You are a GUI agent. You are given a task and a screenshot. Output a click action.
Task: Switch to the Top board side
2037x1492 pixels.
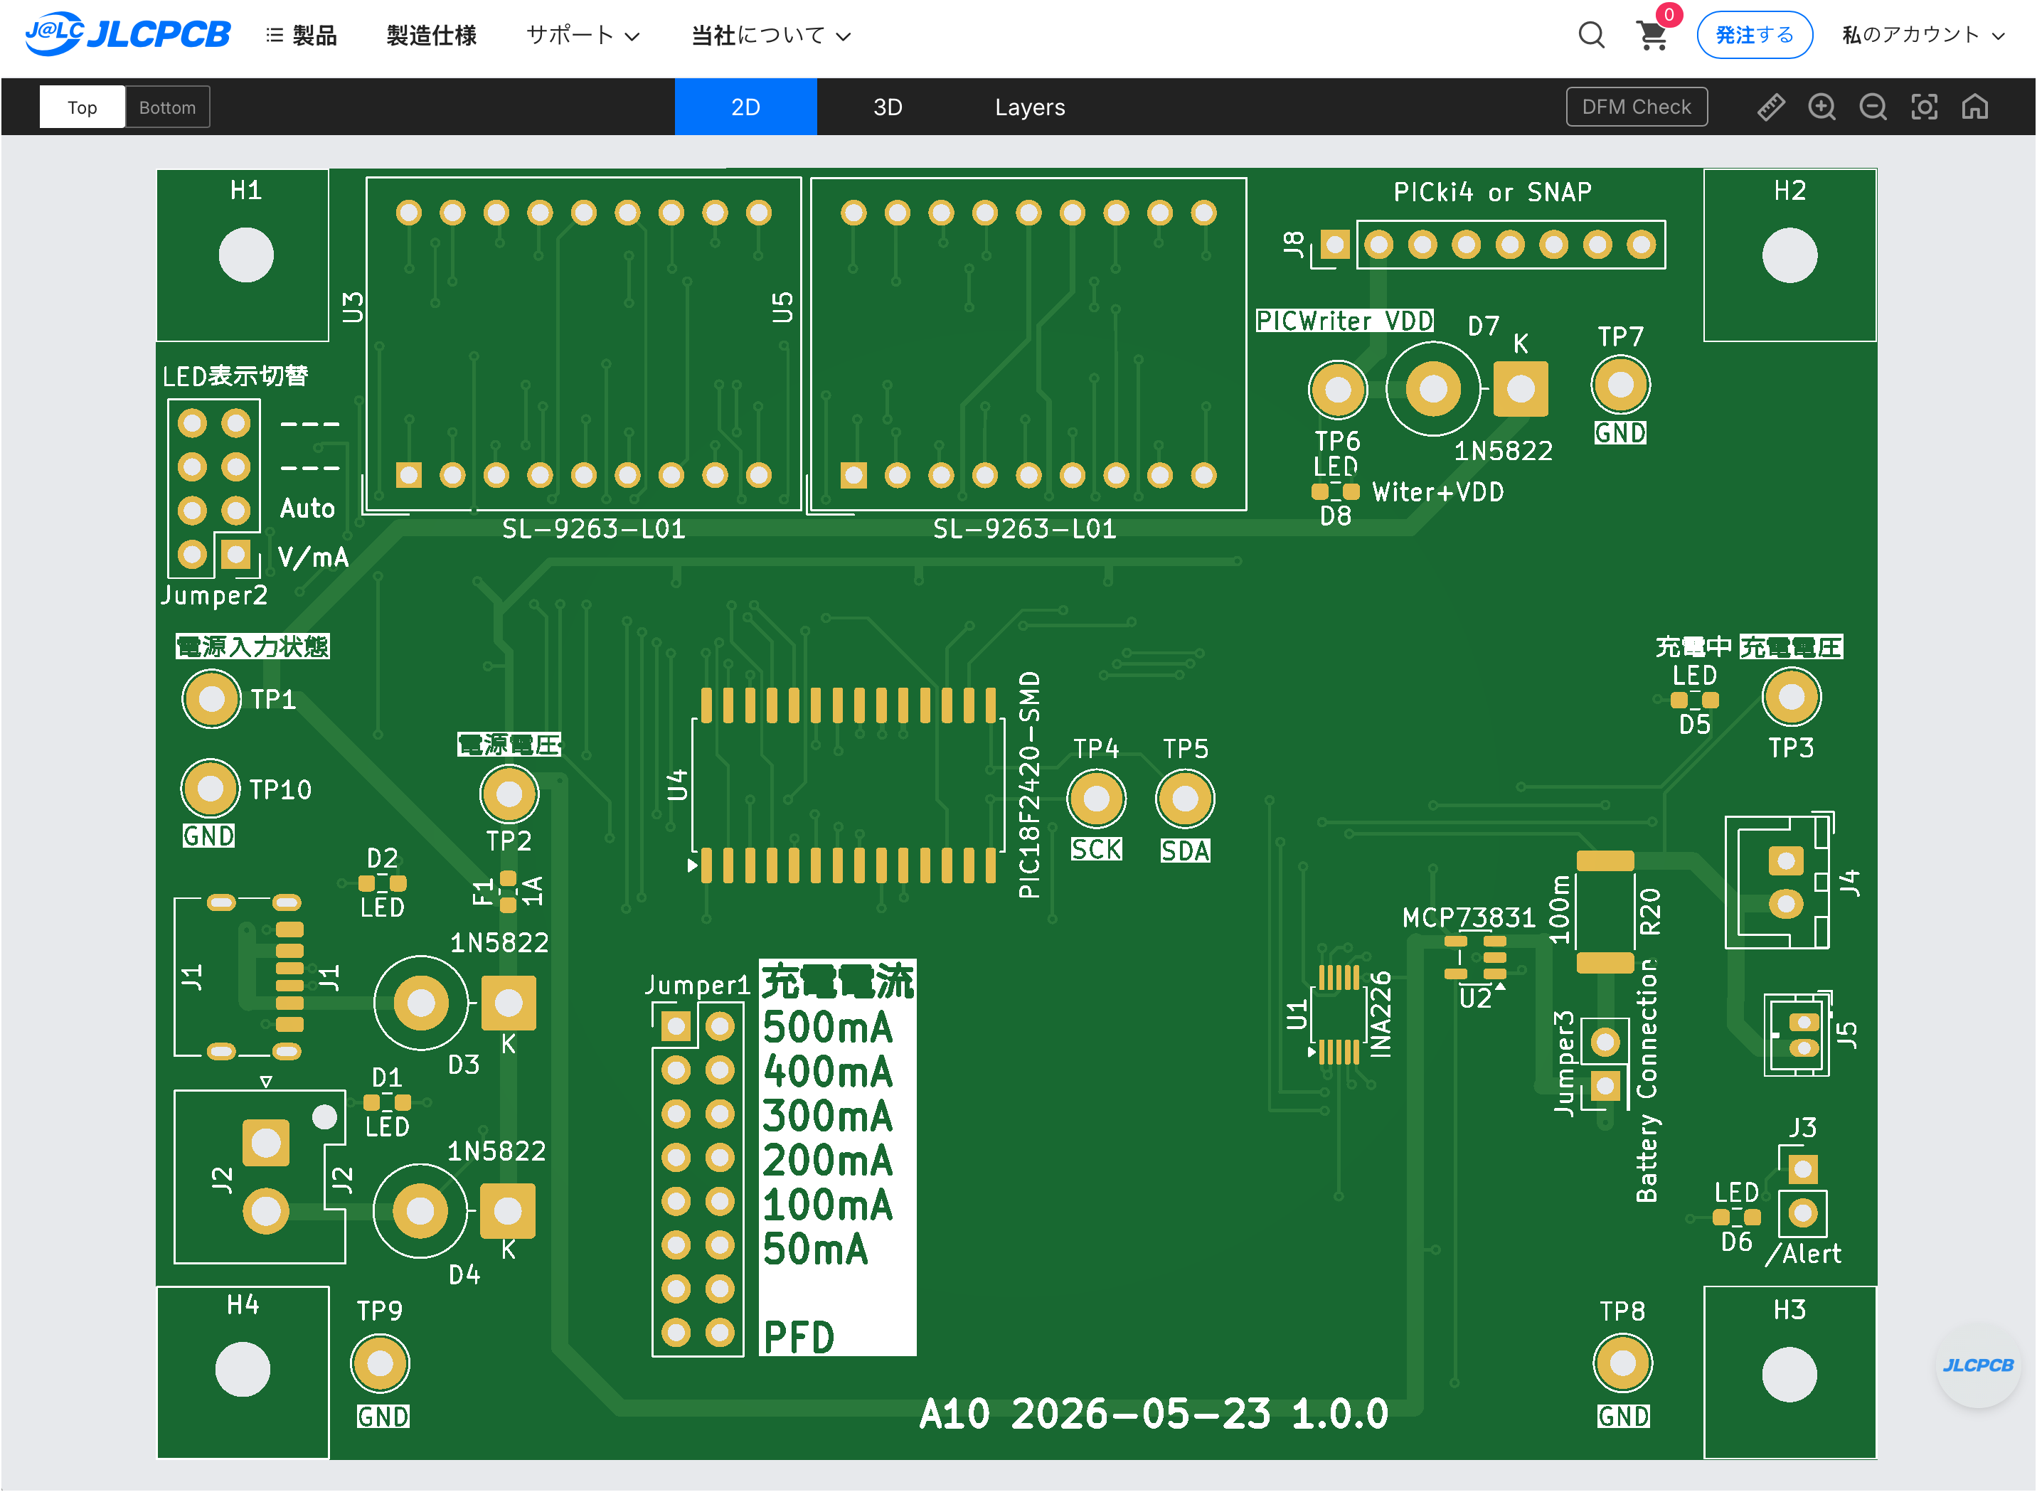point(83,107)
